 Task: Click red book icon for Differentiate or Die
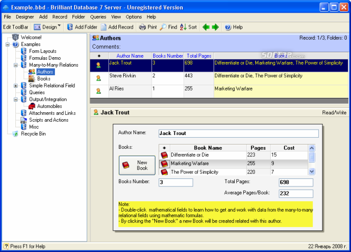(164, 155)
